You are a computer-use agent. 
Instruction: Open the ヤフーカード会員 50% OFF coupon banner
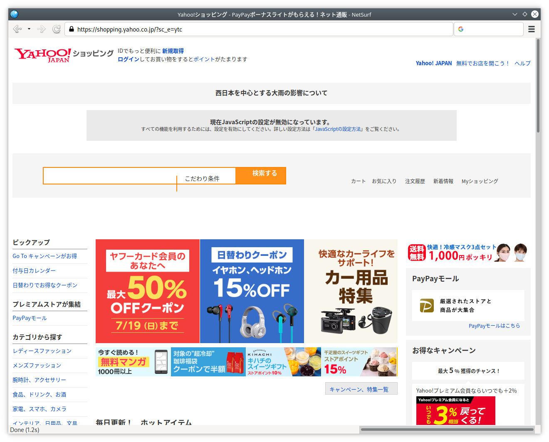(148, 291)
